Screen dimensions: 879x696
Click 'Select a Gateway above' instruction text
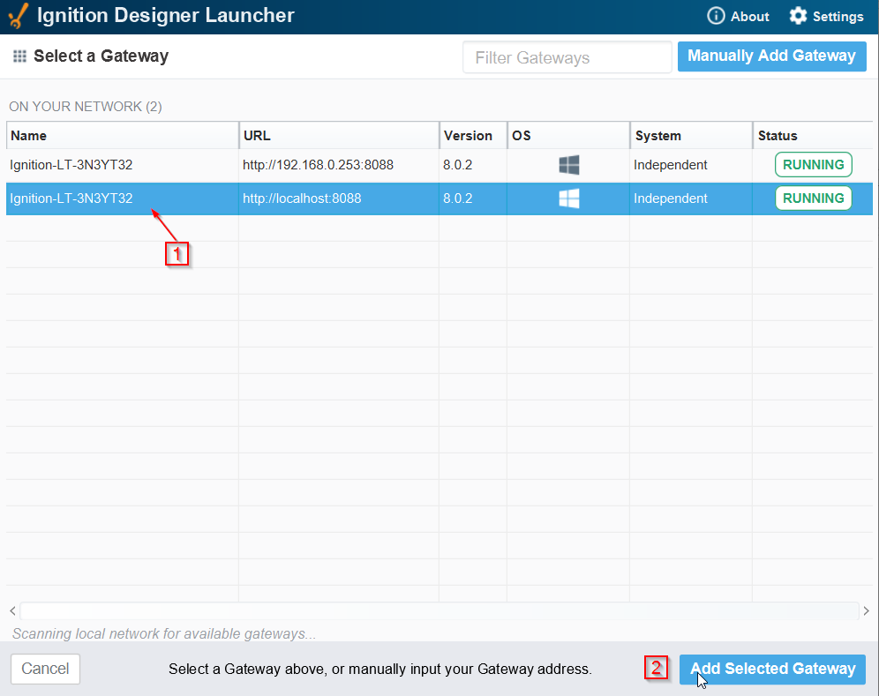tap(380, 670)
